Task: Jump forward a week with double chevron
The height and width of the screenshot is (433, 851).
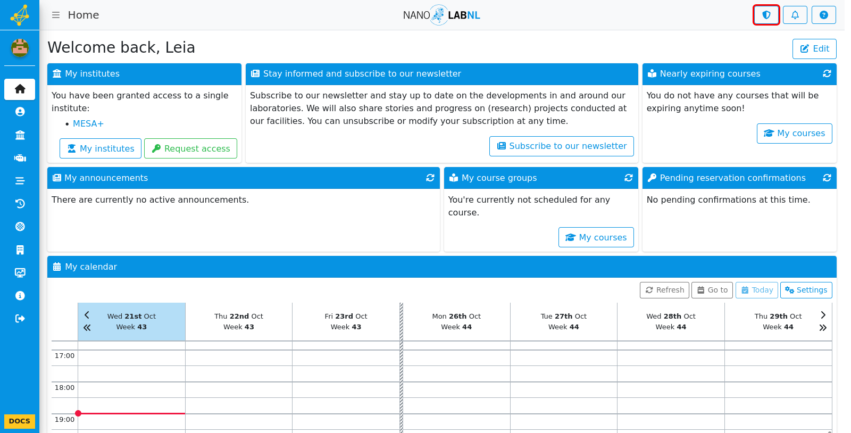Action: click(x=823, y=328)
